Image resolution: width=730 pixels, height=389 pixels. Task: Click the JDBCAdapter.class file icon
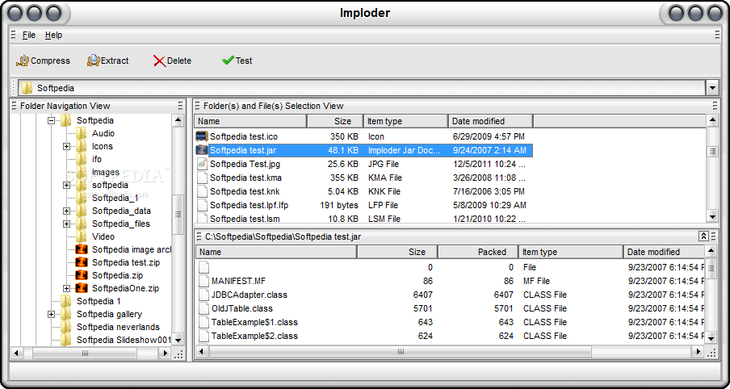[x=203, y=295]
